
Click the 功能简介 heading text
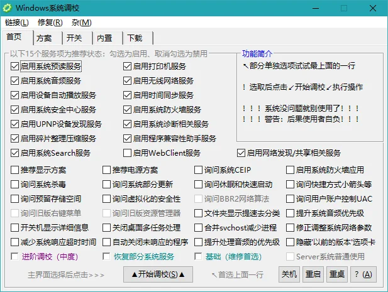pyautogui.click(x=257, y=53)
